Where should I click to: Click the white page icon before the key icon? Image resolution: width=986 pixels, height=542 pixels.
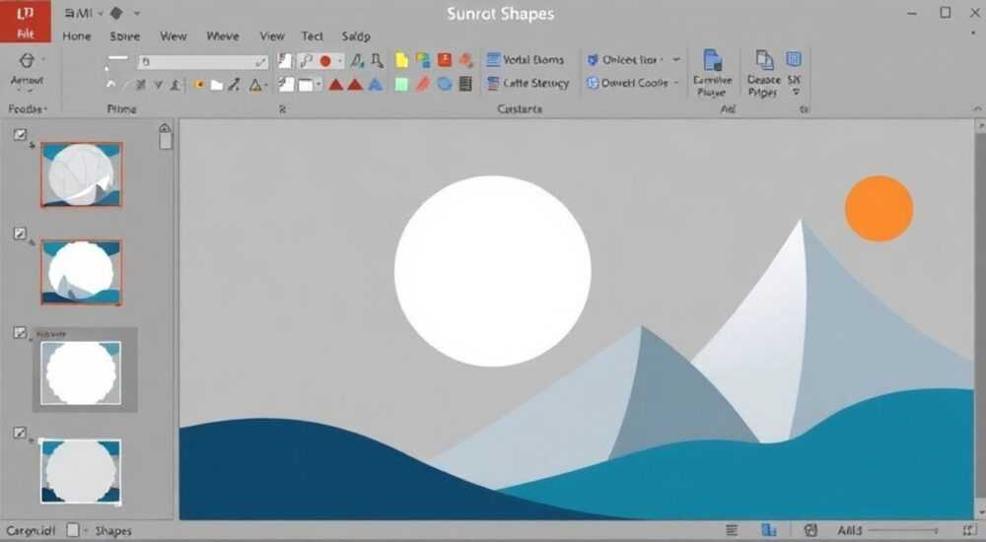(286, 61)
